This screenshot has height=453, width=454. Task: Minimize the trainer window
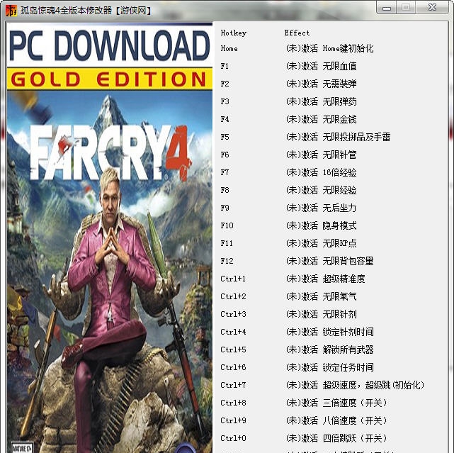387,8
